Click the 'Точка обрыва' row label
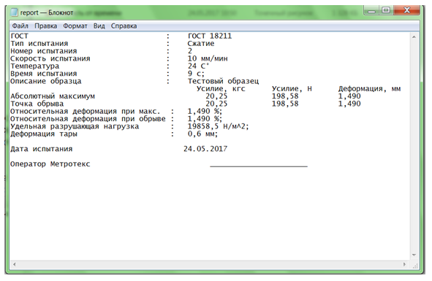Screen dimensions: 432x281 (37, 104)
